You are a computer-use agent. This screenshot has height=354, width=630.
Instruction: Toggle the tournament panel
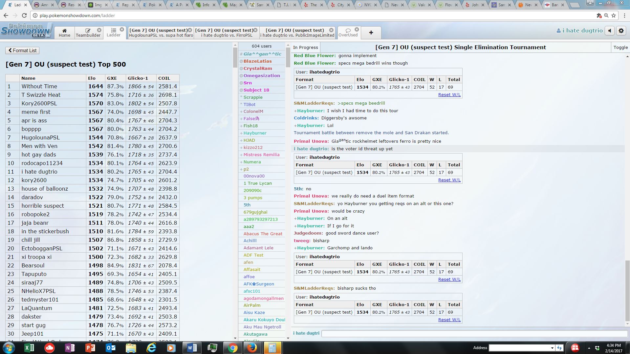coord(620,47)
